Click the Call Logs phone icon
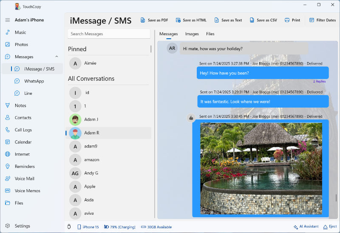 (x=8, y=130)
